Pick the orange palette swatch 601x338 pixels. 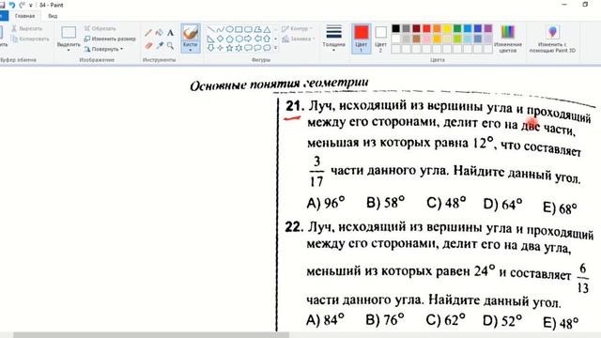click(x=437, y=28)
